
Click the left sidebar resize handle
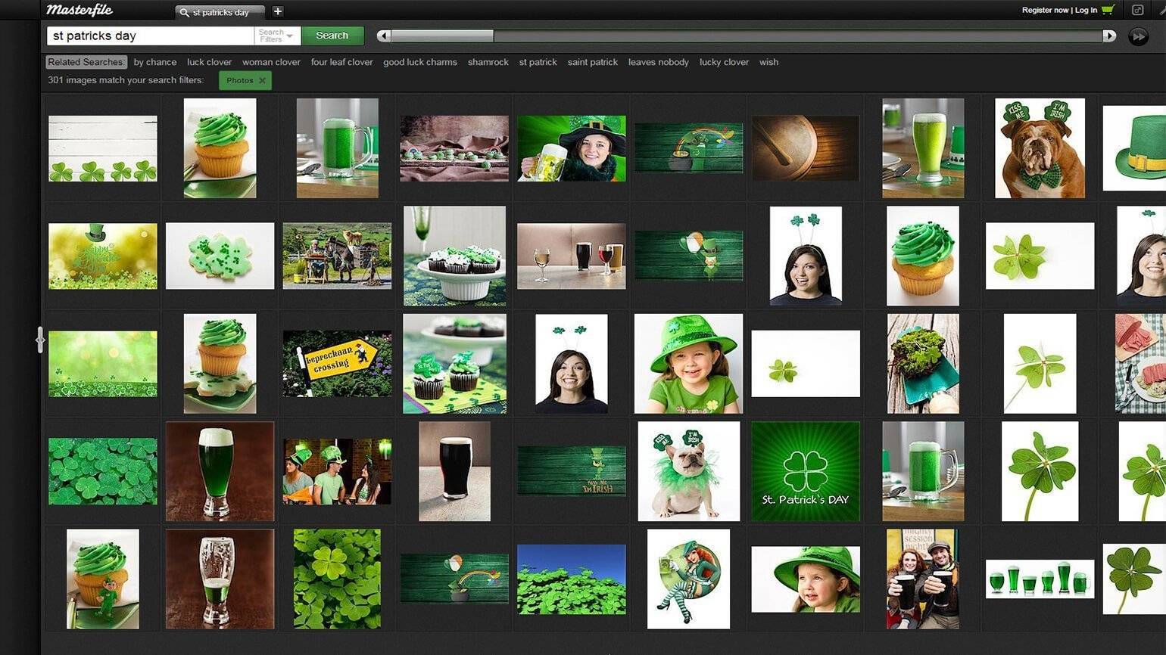coord(40,340)
